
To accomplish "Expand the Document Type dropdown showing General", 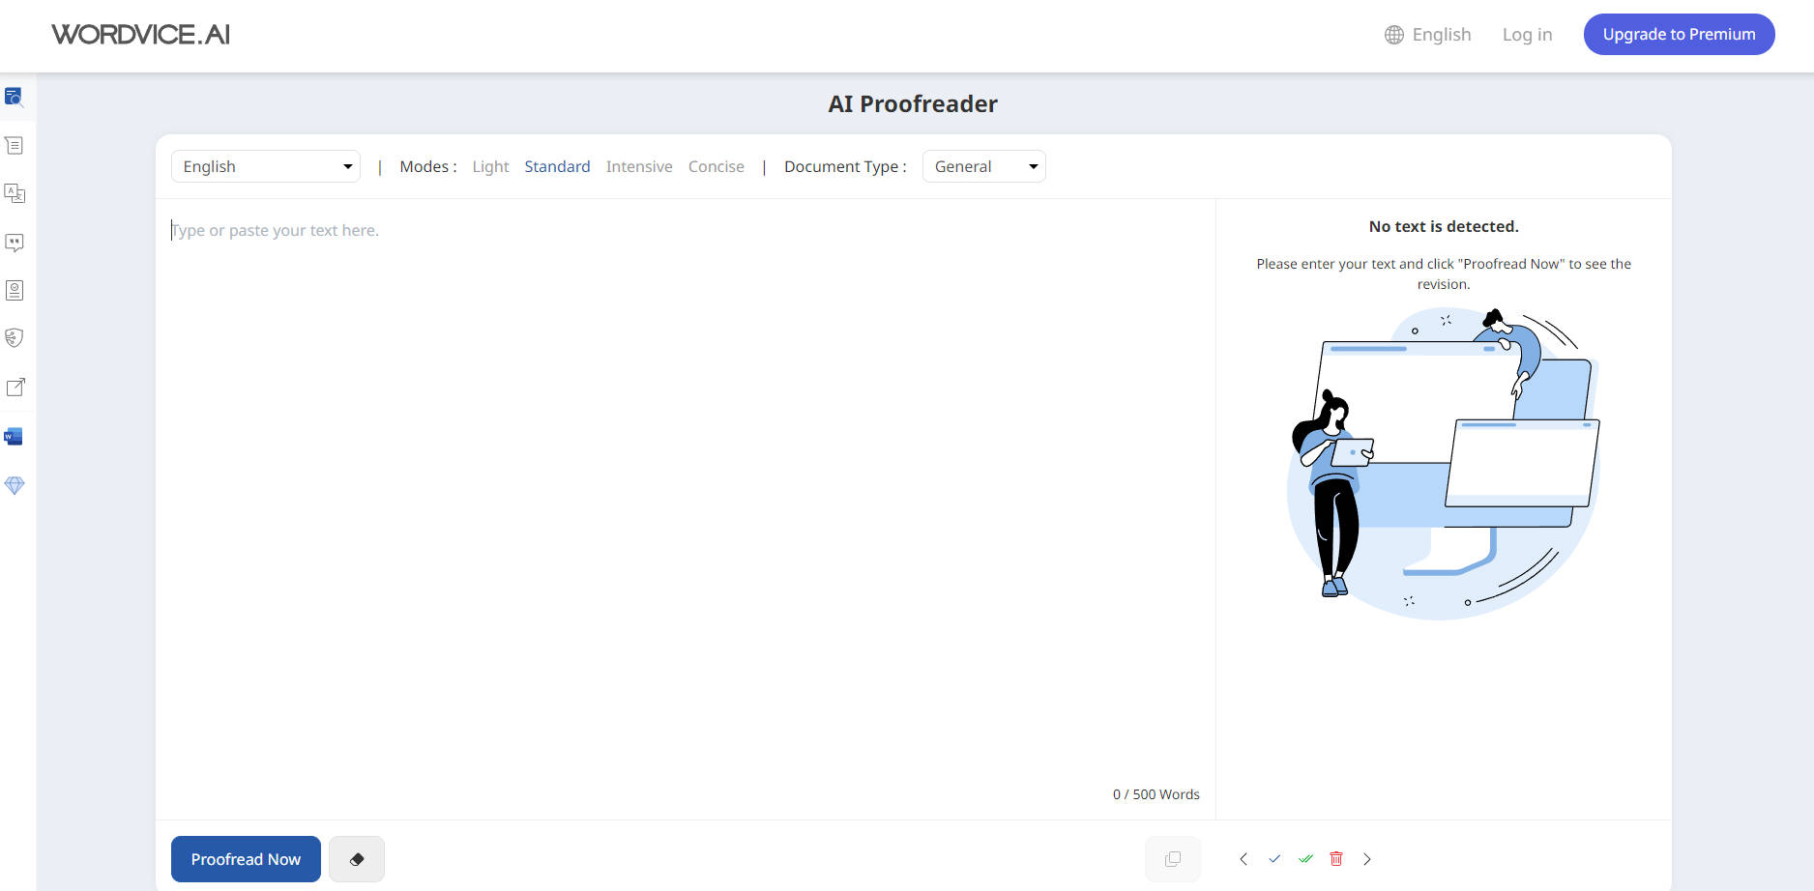I will click(x=983, y=166).
